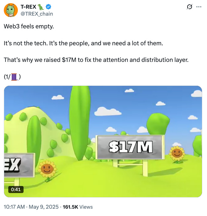Click the 0:41 video duration badge

click(16, 190)
